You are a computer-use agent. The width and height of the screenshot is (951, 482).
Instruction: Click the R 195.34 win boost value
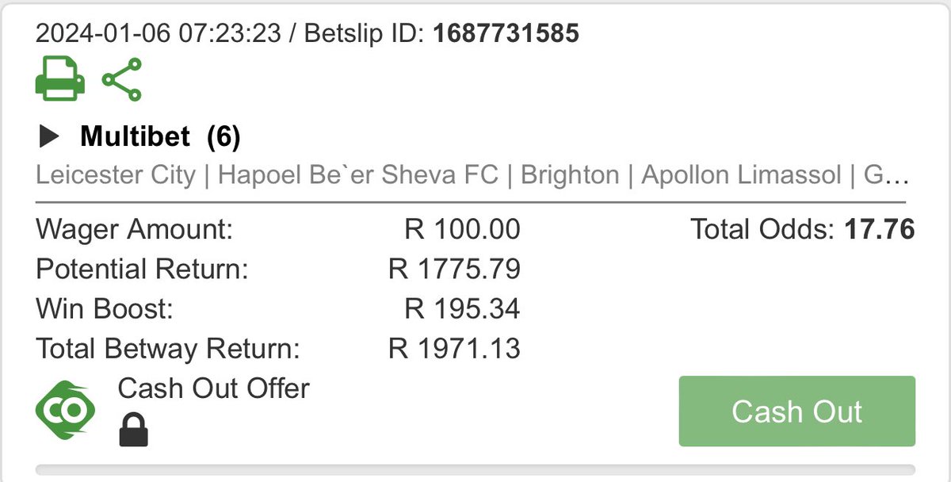[x=462, y=308]
